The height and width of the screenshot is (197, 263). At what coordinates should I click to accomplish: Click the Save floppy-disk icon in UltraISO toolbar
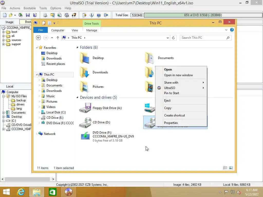[x=28, y=15]
